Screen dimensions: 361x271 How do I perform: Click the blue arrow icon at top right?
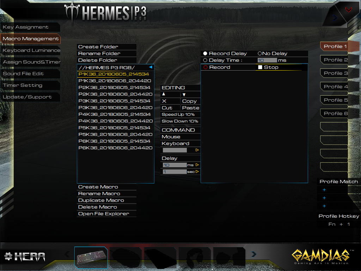[335, 18]
